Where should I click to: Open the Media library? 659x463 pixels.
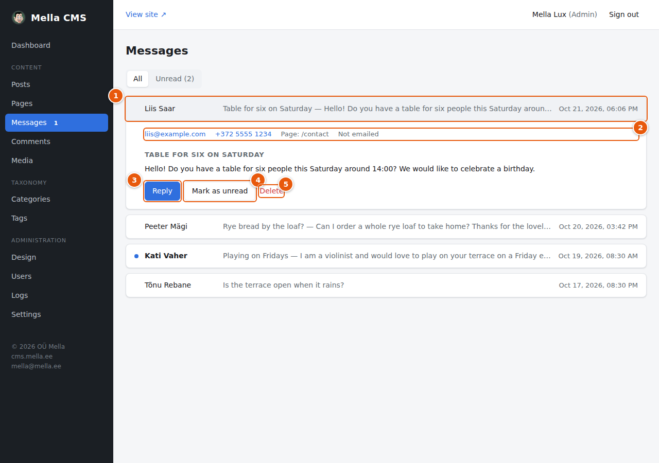[x=57, y=161]
